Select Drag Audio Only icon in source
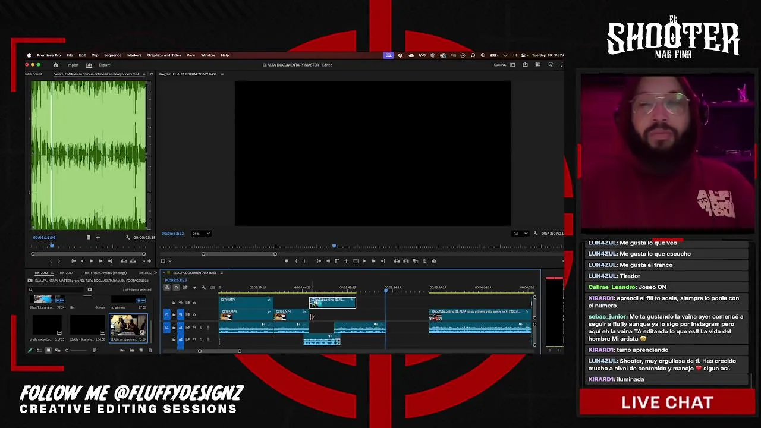This screenshot has width=761, height=428. [98, 238]
